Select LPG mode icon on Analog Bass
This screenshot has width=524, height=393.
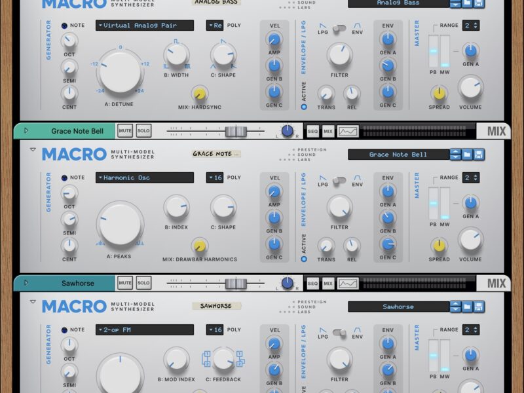323,26
